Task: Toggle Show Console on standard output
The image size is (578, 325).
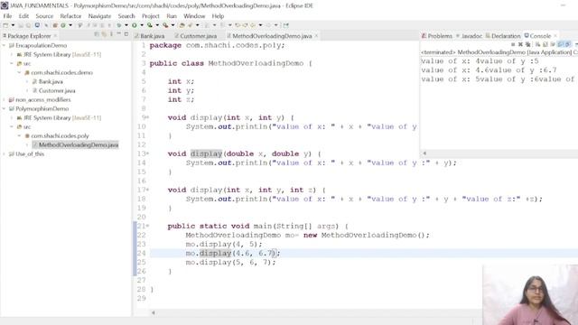Action: [560, 44]
